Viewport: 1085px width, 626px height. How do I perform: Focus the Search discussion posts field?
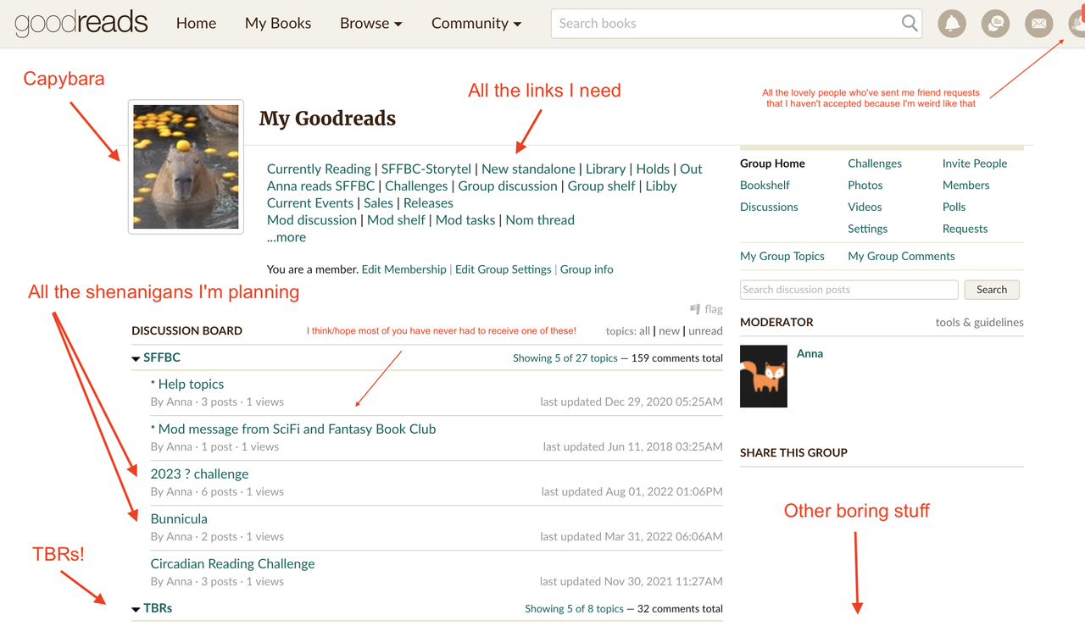coord(849,290)
